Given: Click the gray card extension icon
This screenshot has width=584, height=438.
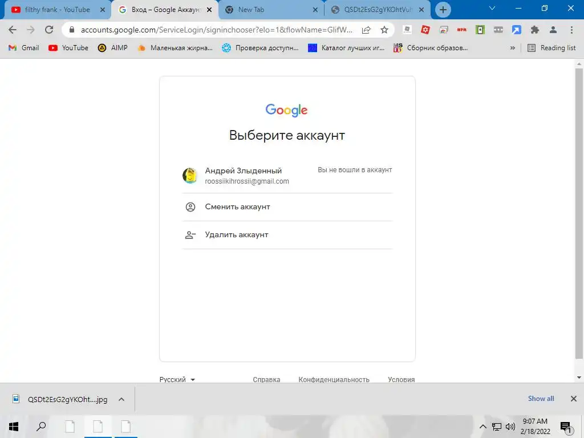Looking at the screenshot, I should click(498, 30).
